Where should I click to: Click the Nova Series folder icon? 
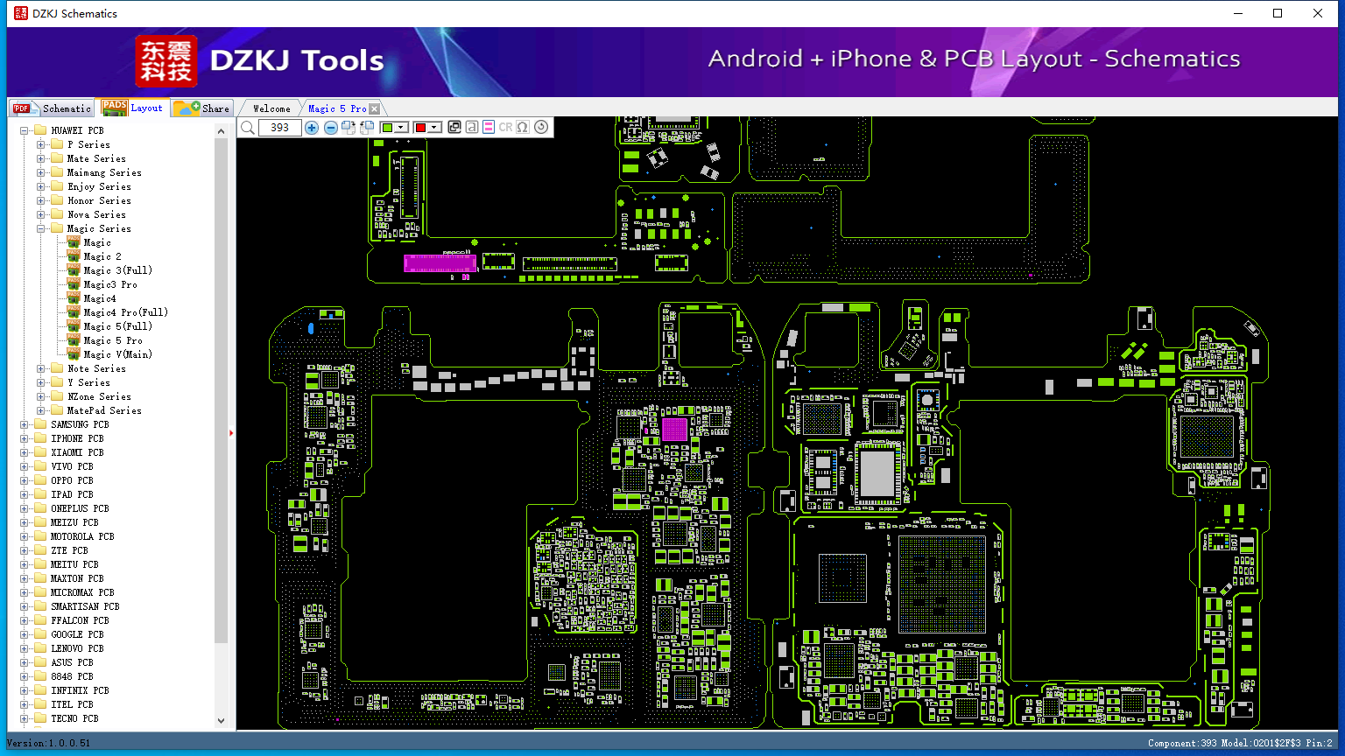coord(57,214)
